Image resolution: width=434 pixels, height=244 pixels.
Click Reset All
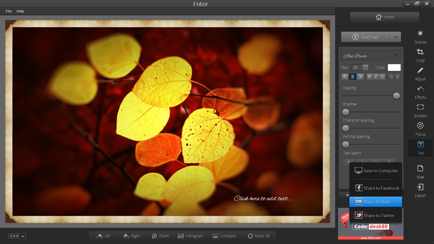pyautogui.click(x=259, y=236)
